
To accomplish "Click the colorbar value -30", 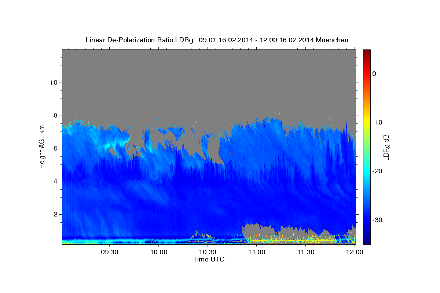I will [377, 220].
